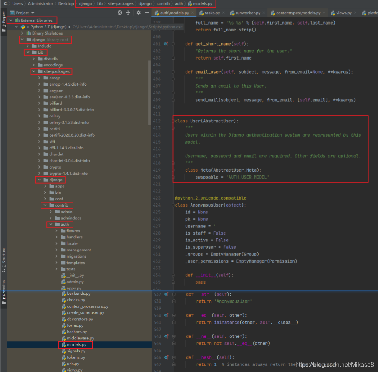Click the models.py icon in breadcrumb
The height and width of the screenshot is (372, 378).
click(x=190, y=3)
